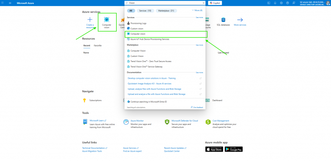Switch to the Favorite resources tab

point(98,45)
